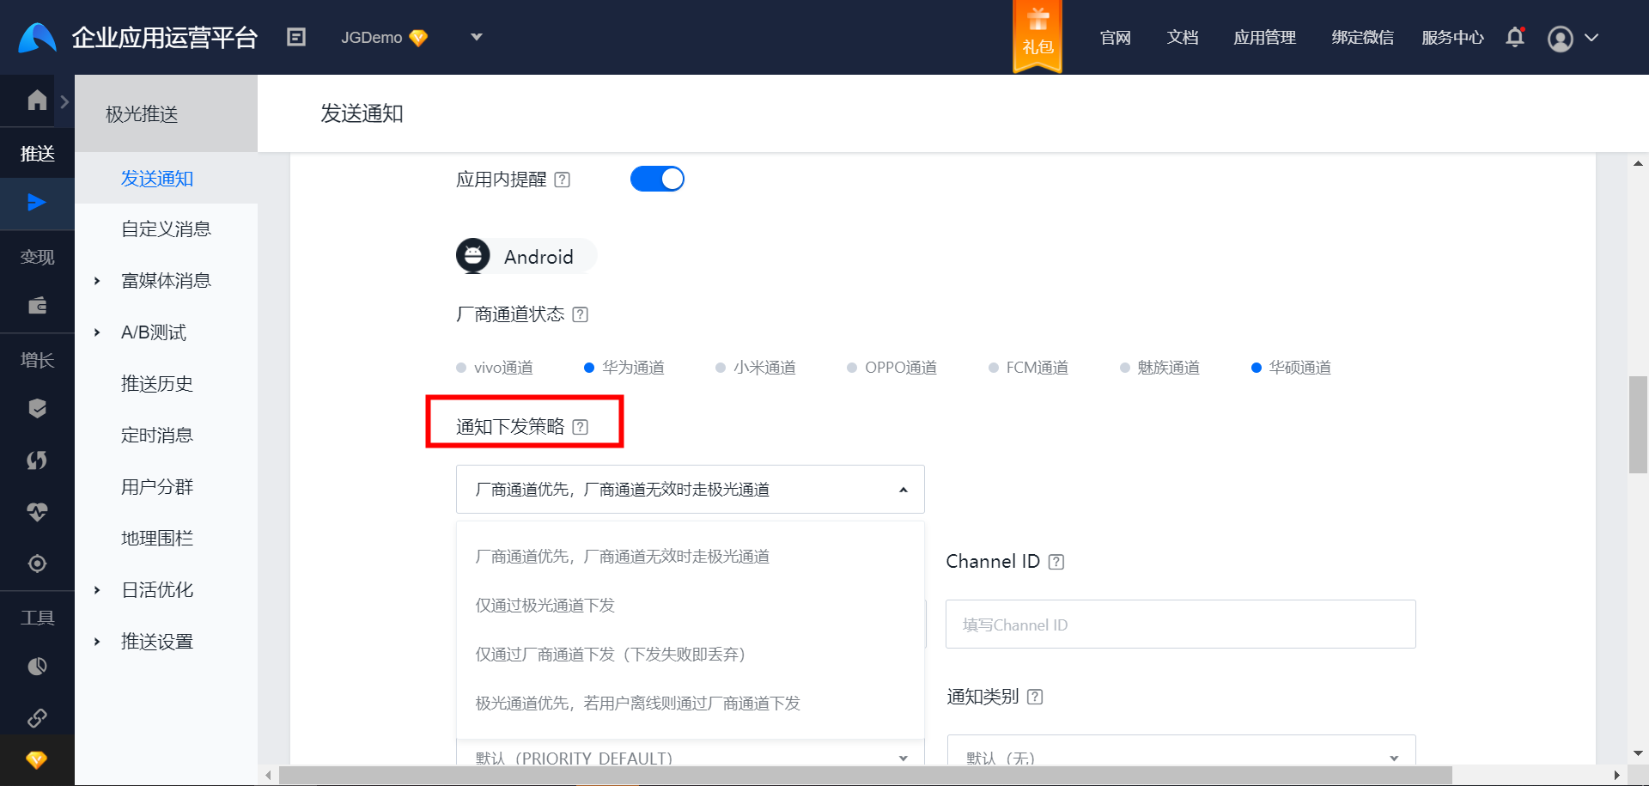Click the Android platform chip

click(x=526, y=256)
